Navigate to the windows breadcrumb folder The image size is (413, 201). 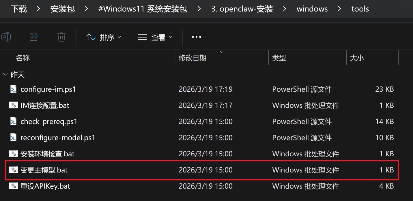[x=312, y=9]
